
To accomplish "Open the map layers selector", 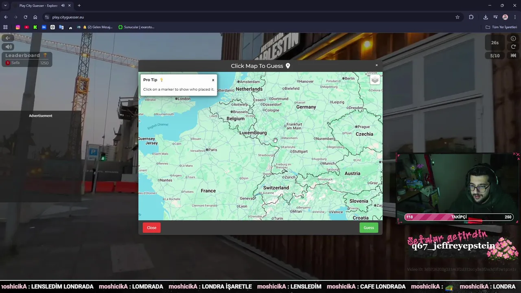I will (x=375, y=80).
